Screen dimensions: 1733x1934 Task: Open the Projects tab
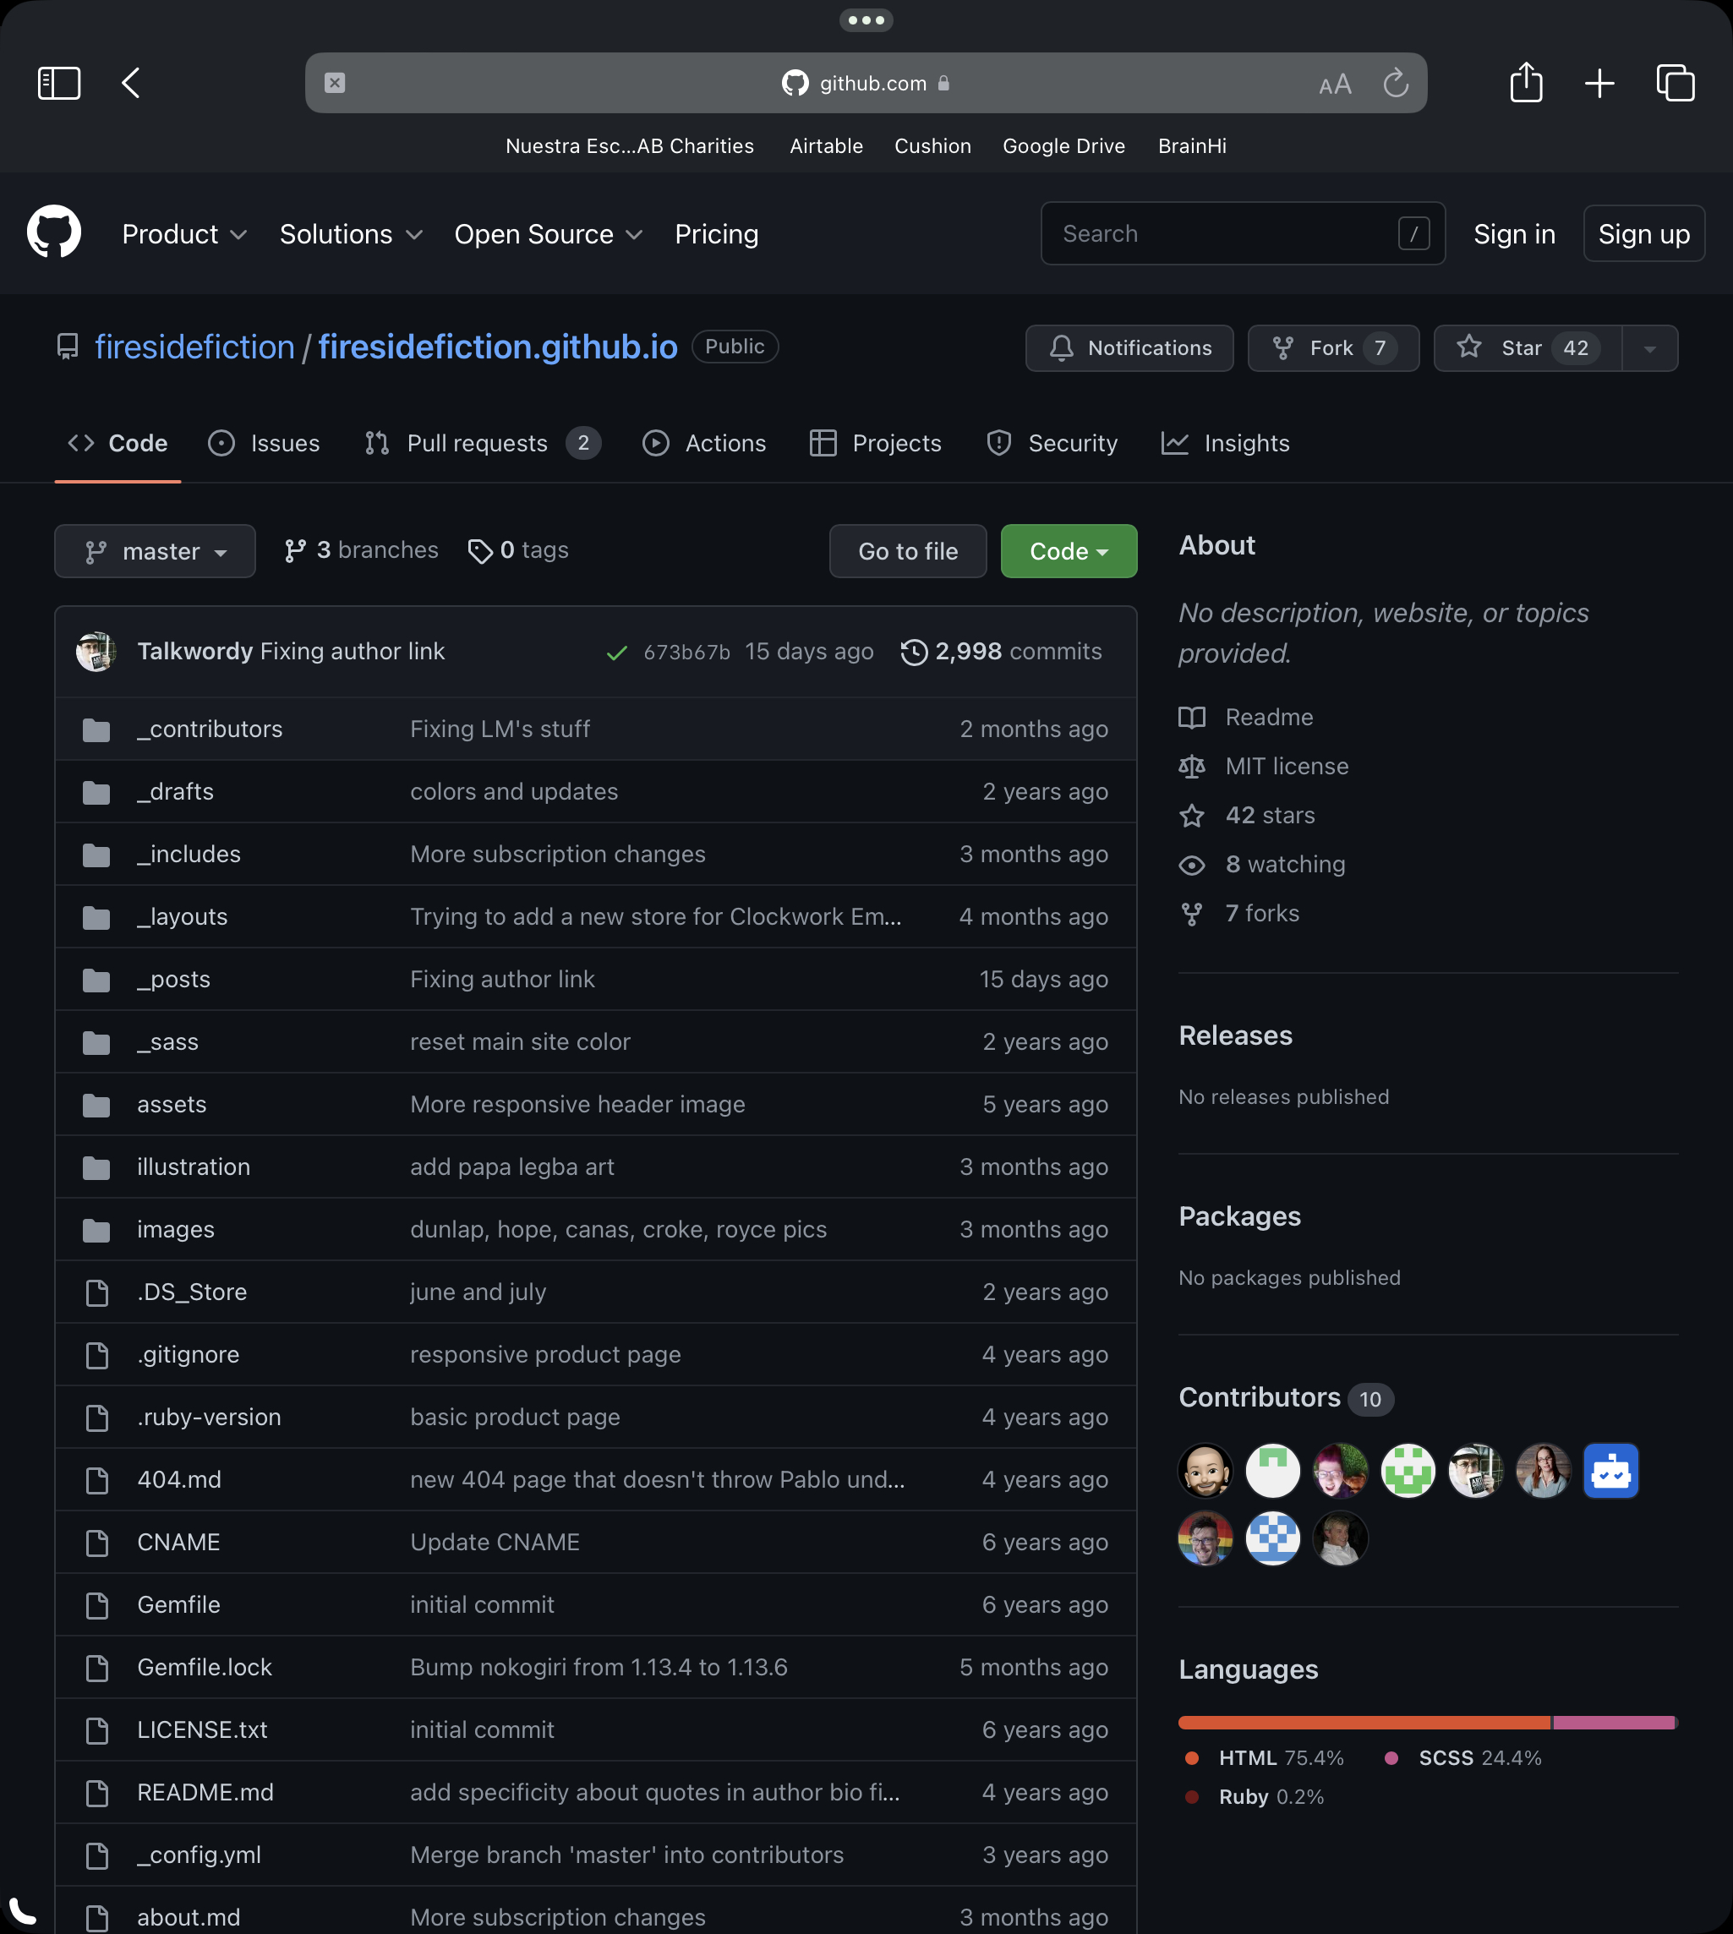875,444
